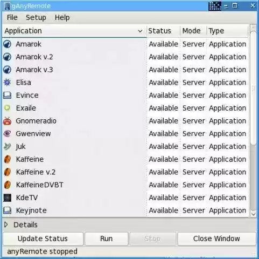259x259 pixels.
Task: Select the Amarok row name
Action: tap(29, 44)
